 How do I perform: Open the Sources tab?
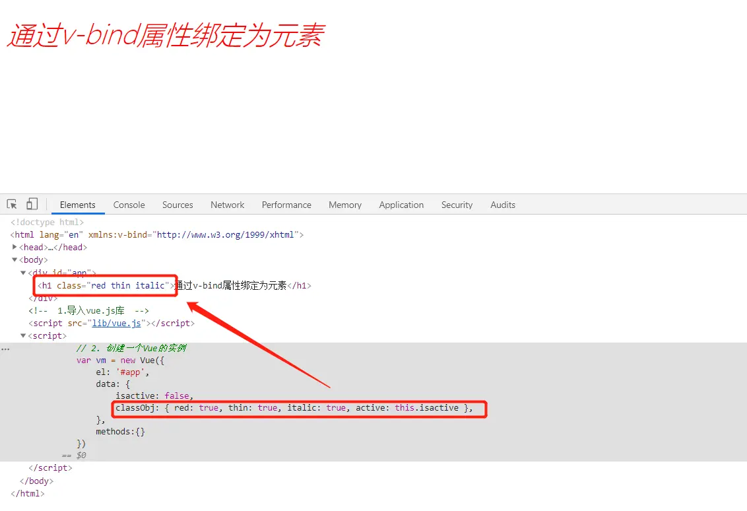click(178, 205)
